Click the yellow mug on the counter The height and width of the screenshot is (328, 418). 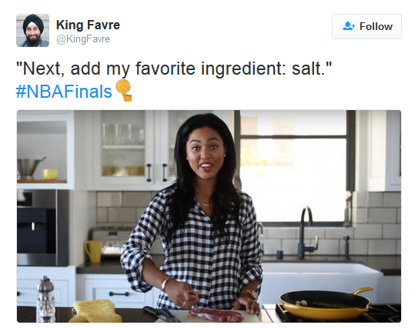[x=93, y=251]
